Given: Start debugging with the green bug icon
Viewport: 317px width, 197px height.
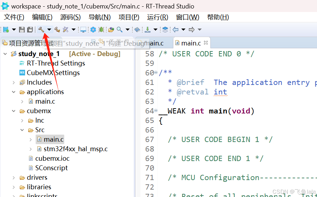Looking at the screenshot, I should (101, 30).
